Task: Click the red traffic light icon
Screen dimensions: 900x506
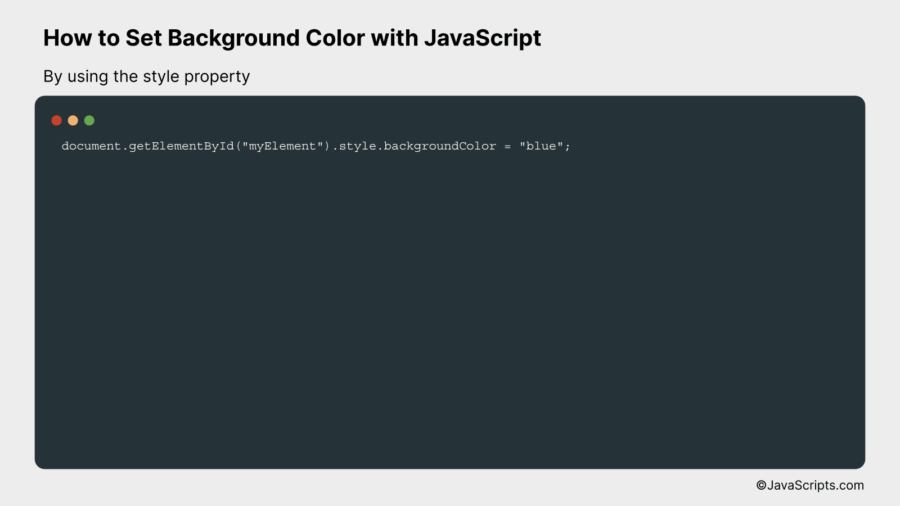Action: [56, 120]
